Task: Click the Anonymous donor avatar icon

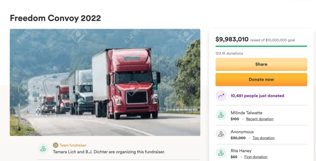Action: pos(221,134)
